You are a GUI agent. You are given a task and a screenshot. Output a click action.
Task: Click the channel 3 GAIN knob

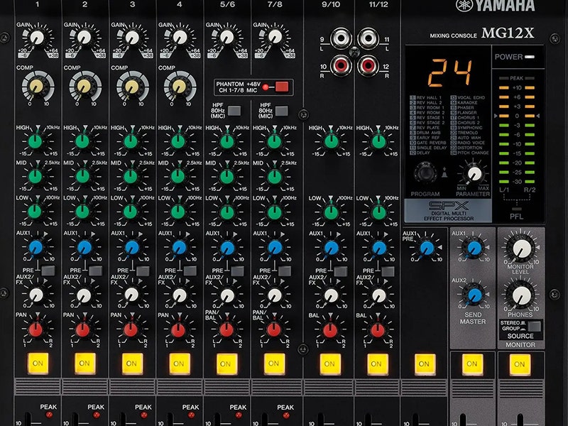pyautogui.click(x=131, y=38)
